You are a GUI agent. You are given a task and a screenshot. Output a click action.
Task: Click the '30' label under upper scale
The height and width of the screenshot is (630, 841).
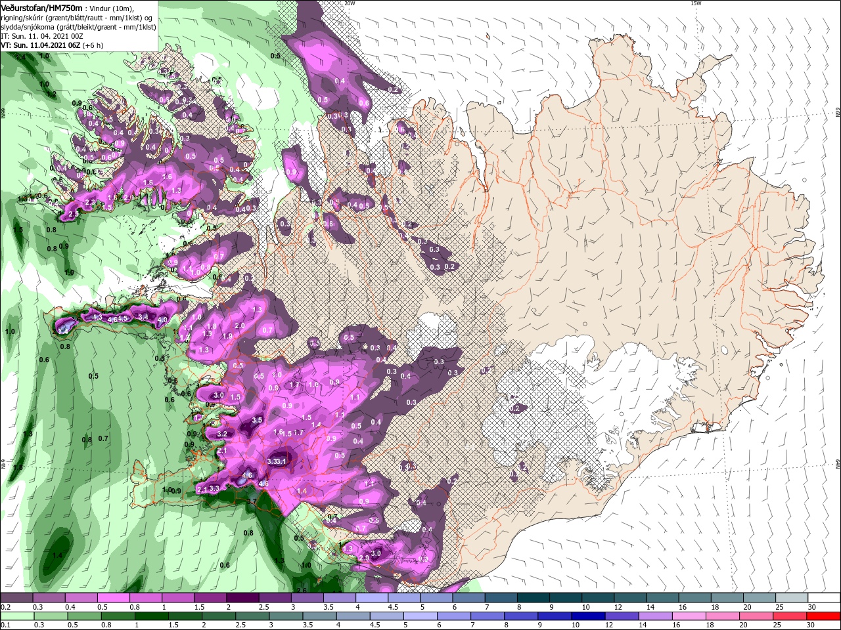812,607
